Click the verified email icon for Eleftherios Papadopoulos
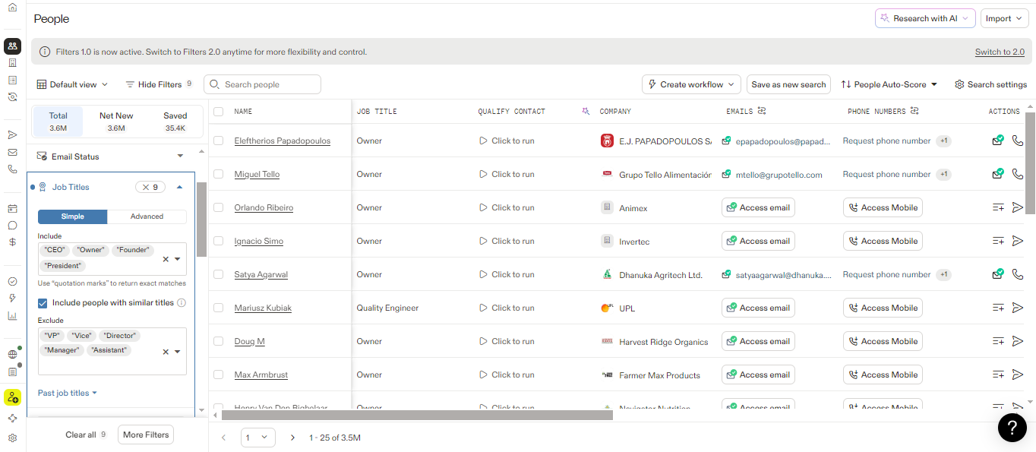The height and width of the screenshot is (452, 1036). [998, 141]
